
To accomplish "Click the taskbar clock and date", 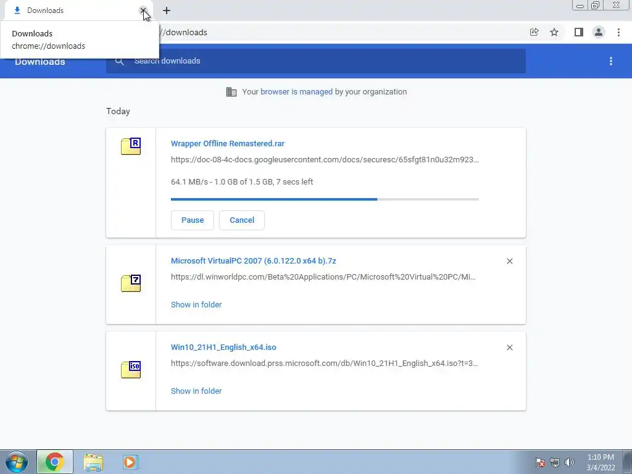I will (601, 462).
